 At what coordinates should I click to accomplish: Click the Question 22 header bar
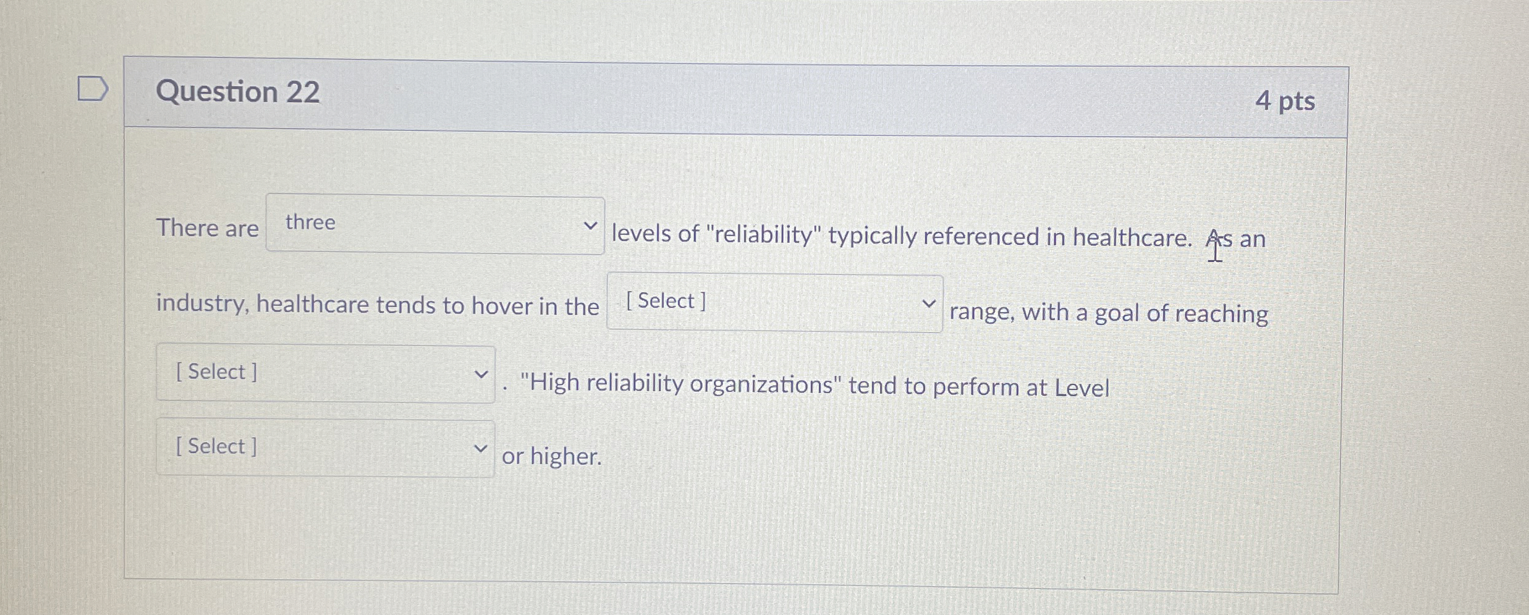(x=735, y=93)
